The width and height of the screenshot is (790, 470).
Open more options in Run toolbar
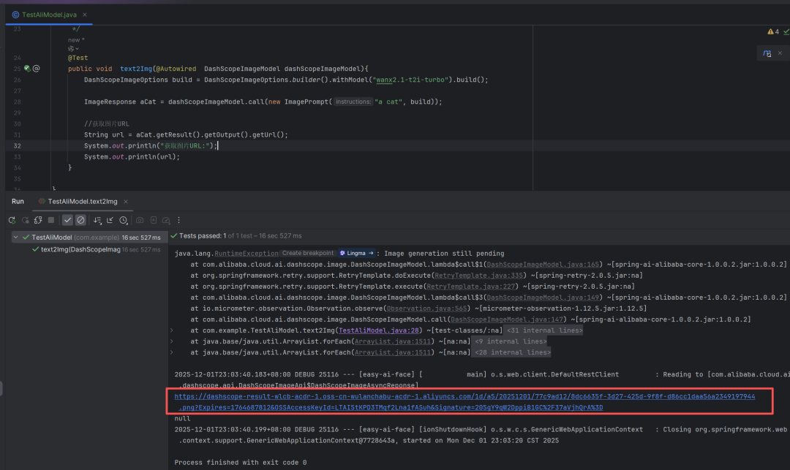point(179,220)
